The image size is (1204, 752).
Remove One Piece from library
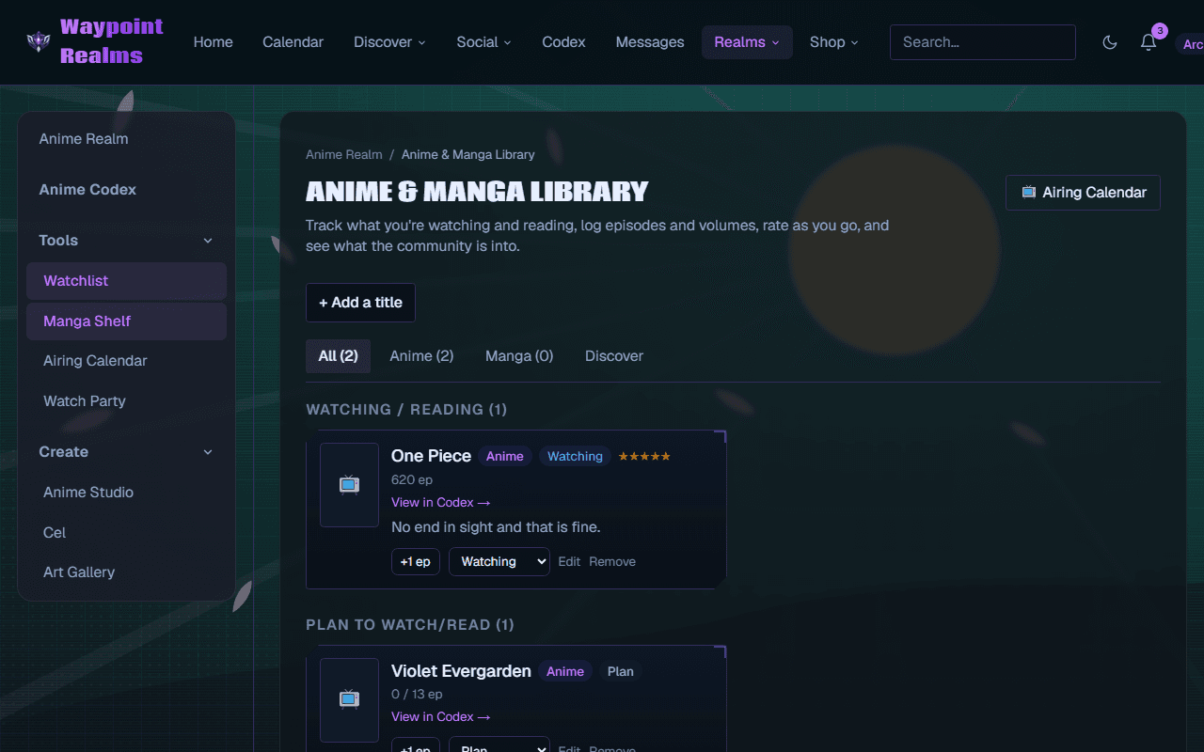(x=612, y=562)
